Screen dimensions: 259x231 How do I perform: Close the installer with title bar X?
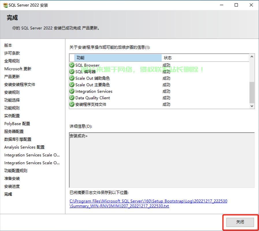pos(251,5)
